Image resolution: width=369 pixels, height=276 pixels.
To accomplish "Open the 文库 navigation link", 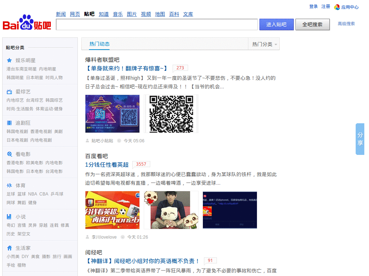I will [188, 14].
